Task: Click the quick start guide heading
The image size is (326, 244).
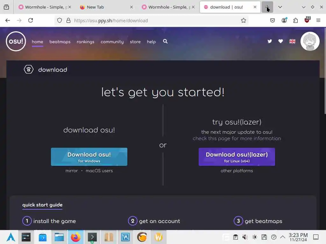Action: pyautogui.click(x=42, y=205)
